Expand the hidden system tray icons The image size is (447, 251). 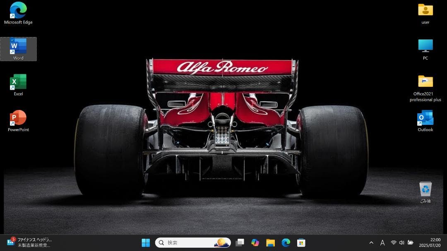[371, 243]
